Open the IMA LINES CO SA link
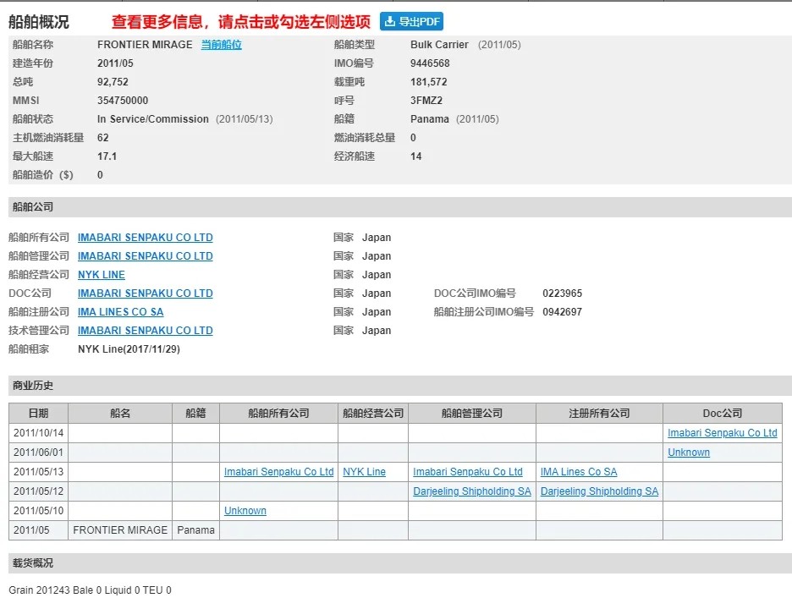792x598 pixels. (120, 312)
